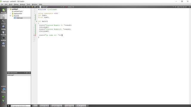
Task: Click the 'cin>>num2;' code line
Action: point(44,31)
